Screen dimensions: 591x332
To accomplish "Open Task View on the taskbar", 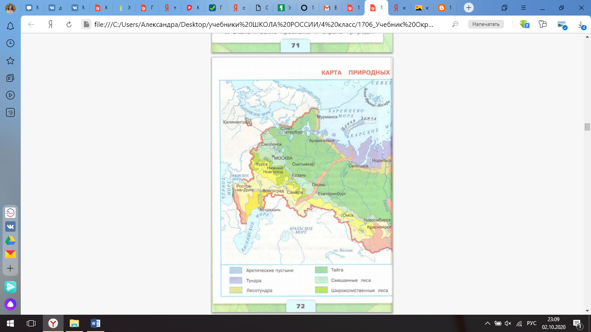I will [31, 323].
